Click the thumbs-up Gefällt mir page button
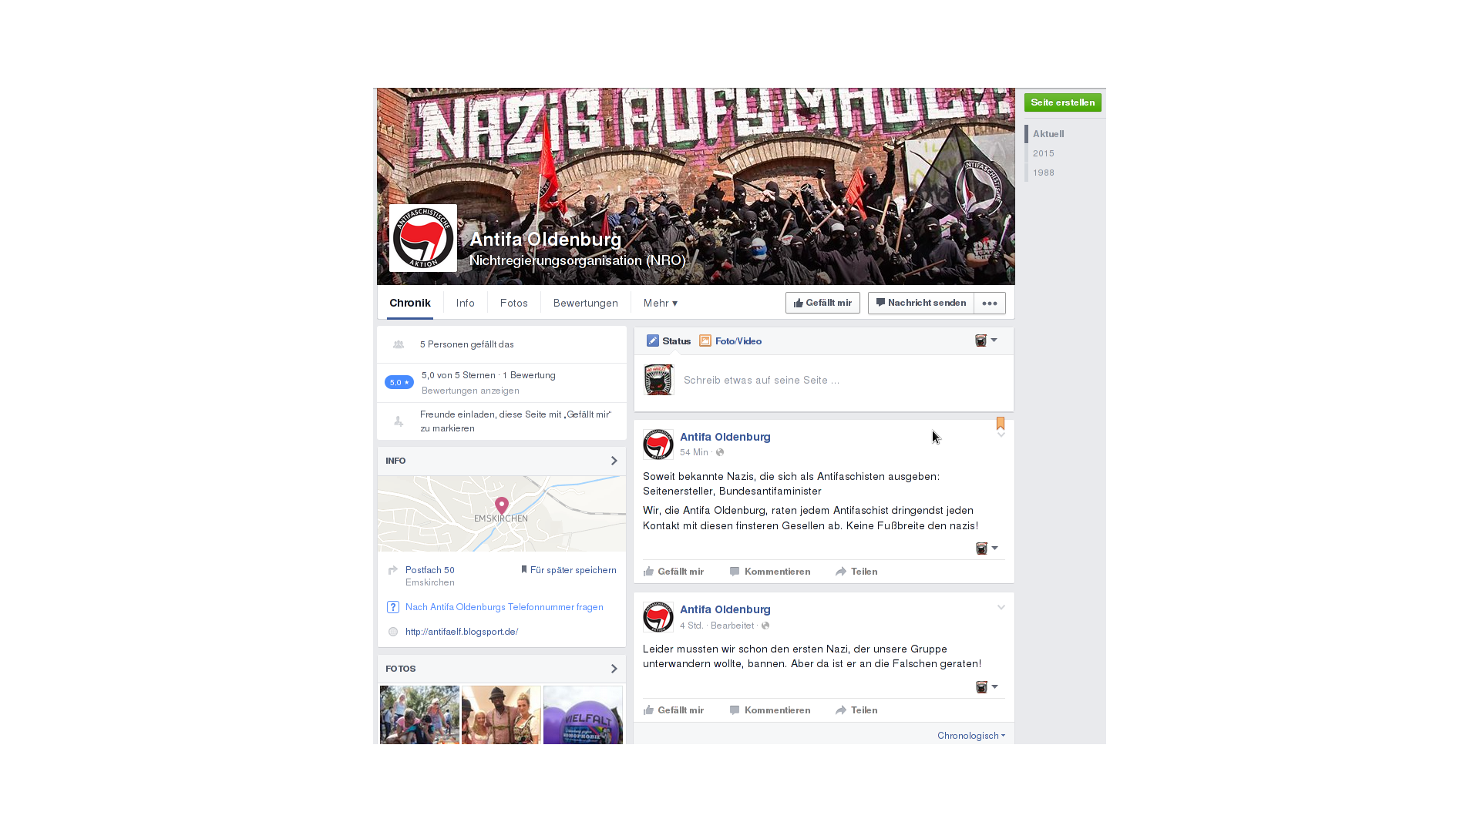This screenshot has width=1480, height=832. click(x=822, y=303)
